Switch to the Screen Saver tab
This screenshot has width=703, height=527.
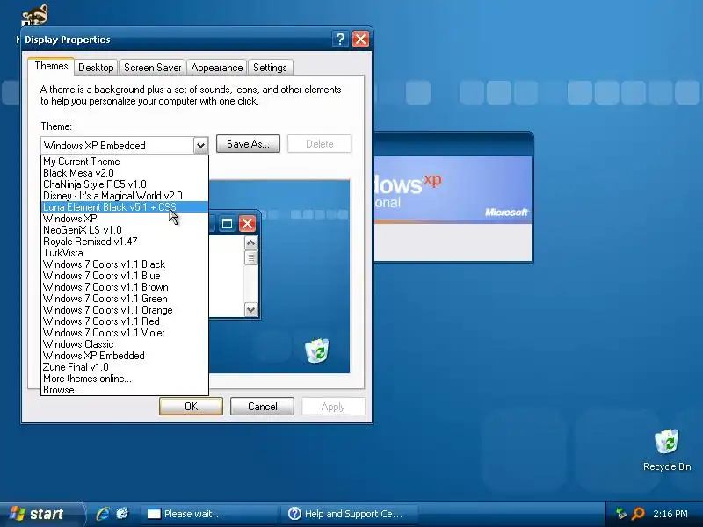pyautogui.click(x=152, y=68)
